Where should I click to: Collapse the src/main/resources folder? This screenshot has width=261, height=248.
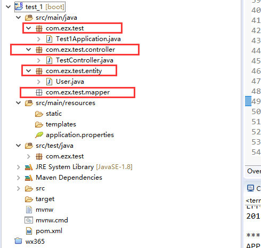click(x=18, y=103)
